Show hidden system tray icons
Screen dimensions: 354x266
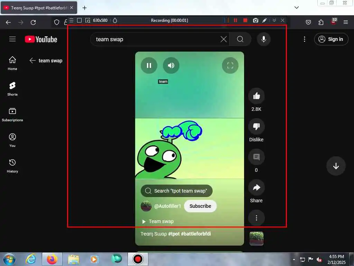click(x=294, y=259)
